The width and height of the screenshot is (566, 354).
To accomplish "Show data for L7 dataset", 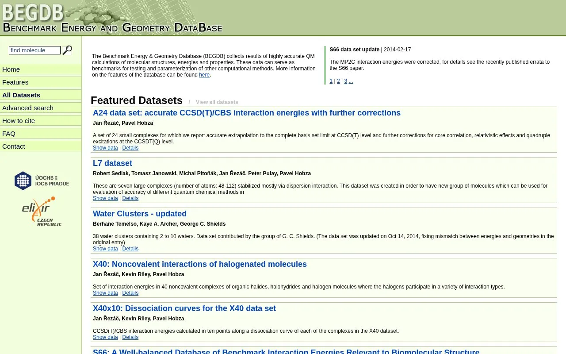I will coord(105,198).
